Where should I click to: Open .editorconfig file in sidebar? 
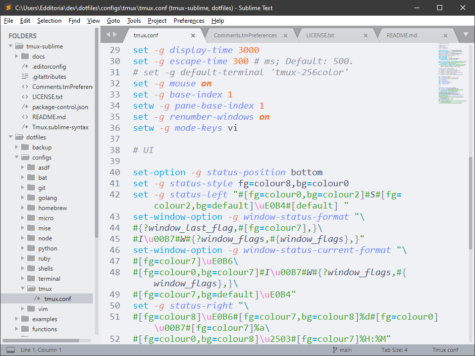pos(49,66)
